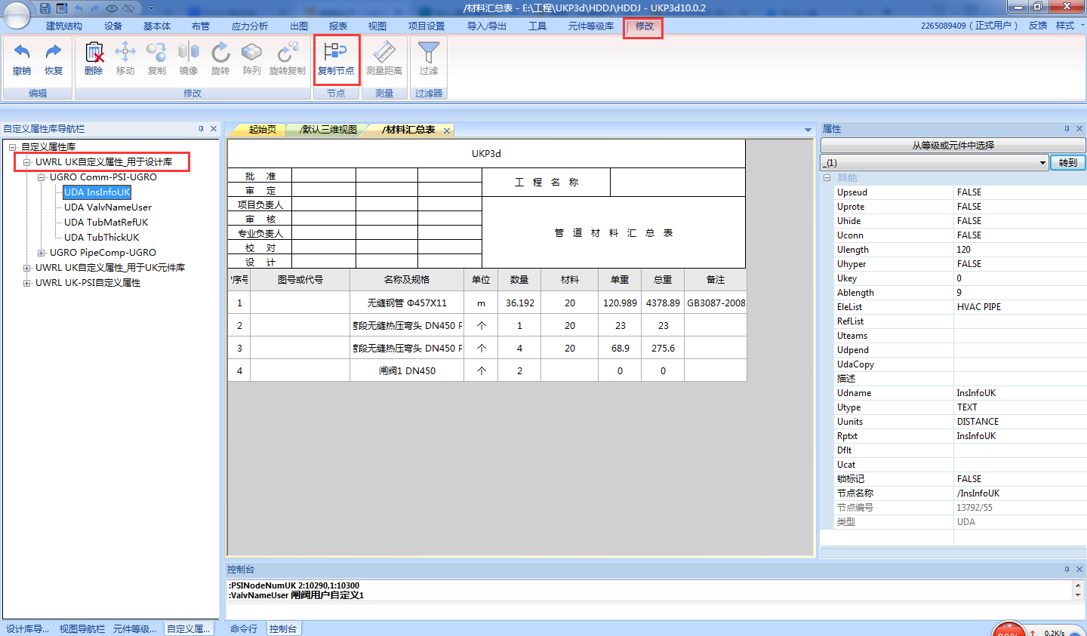Click the 删除 (delete) tool icon
The image size is (1087, 636).
(94, 53)
